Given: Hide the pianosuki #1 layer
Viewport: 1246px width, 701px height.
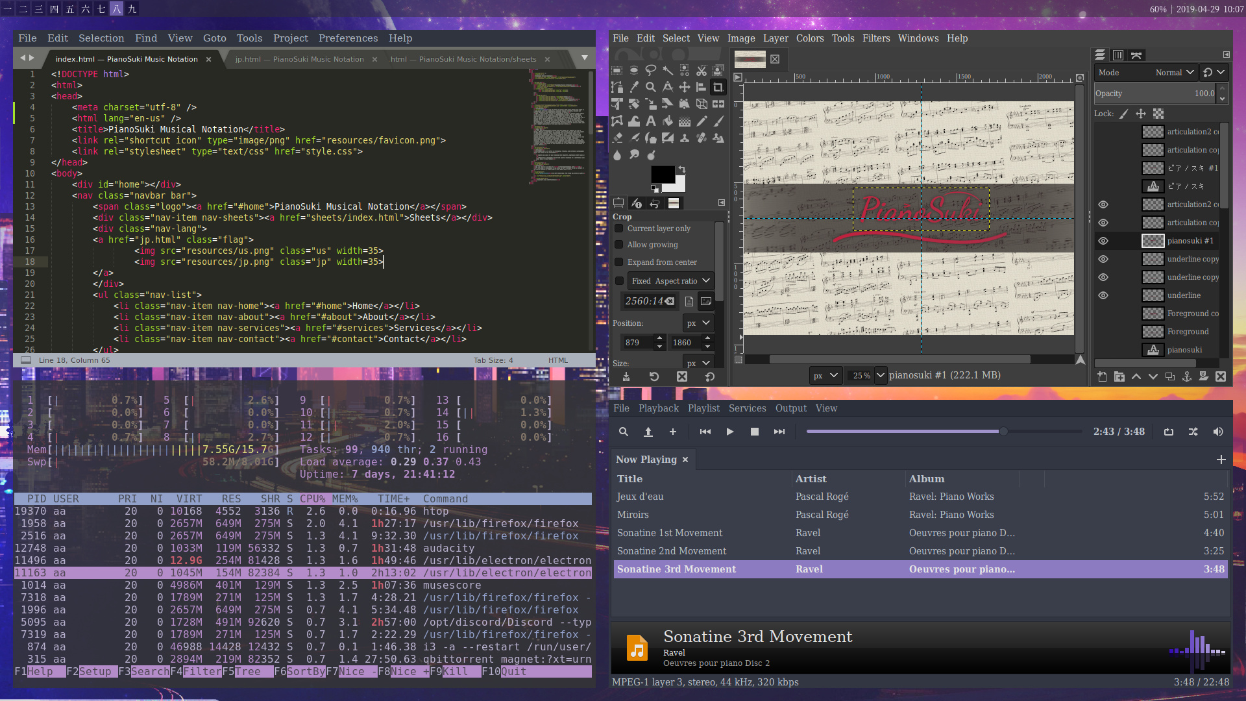Looking at the screenshot, I should (1103, 241).
